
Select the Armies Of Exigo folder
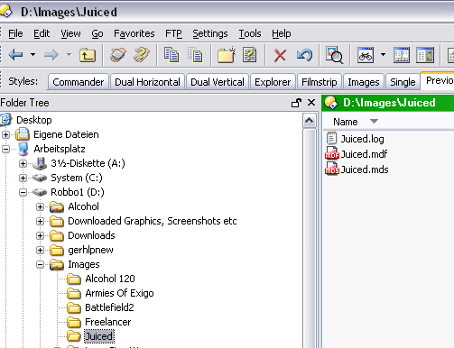tap(119, 293)
